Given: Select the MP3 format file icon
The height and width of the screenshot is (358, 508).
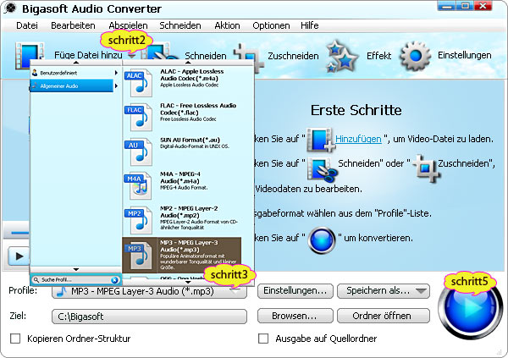Looking at the screenshot, I should pyautogui.click(x=138, y=256).
